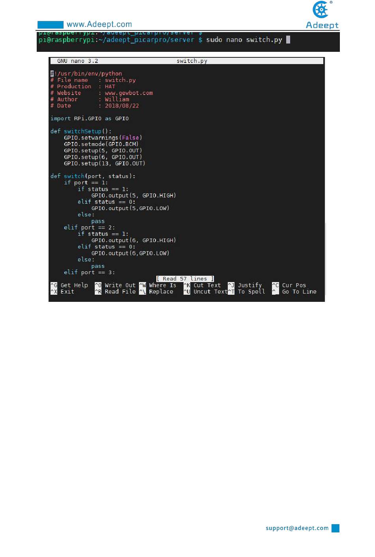Screen dimensions: 375x557
Task: Click the 'import RPi.GPIO as GPIO' line
Action: (90, 118)
